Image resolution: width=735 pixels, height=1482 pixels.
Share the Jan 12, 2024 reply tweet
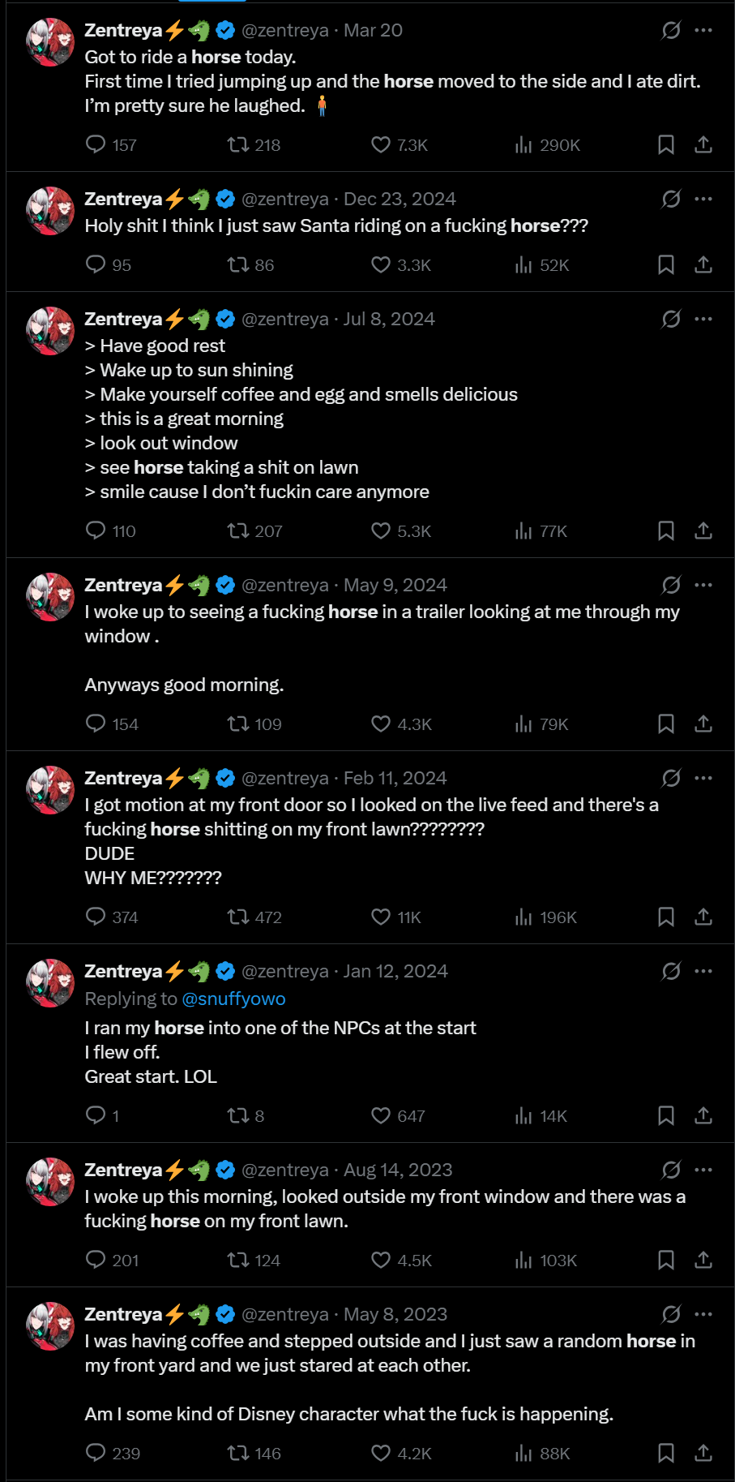click(x=703, y=1115)
